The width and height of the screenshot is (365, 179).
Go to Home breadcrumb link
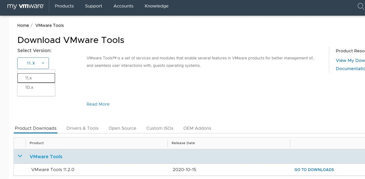tap(23, 25)
